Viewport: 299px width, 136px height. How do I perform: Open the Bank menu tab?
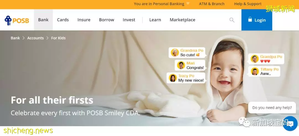point(43,20)
